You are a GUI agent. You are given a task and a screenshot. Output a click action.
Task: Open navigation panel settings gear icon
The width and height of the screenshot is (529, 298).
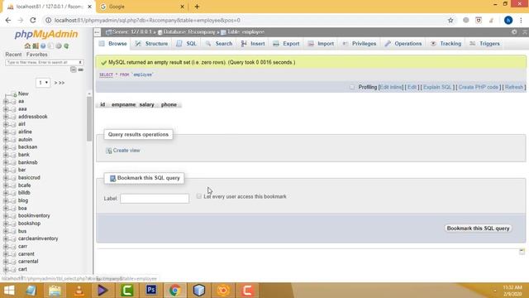click(59, 46)
